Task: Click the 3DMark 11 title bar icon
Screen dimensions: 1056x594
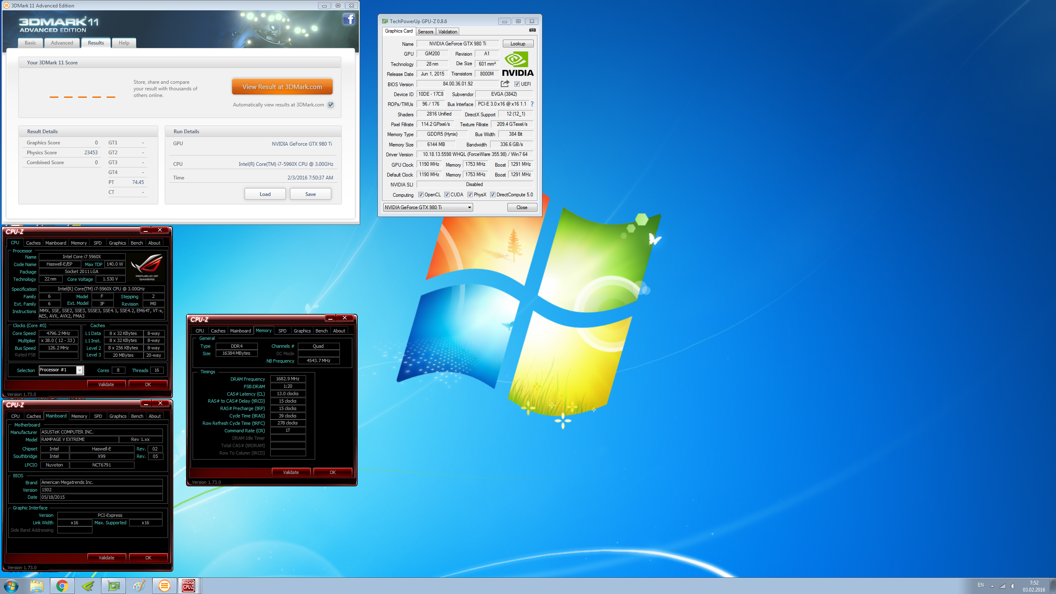Action: point(7,5)
